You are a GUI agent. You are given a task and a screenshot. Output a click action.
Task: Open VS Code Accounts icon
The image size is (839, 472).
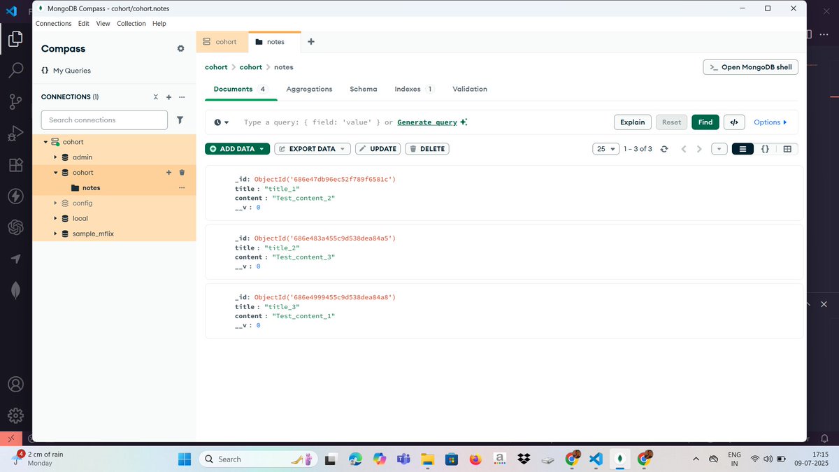pos(15,385)
